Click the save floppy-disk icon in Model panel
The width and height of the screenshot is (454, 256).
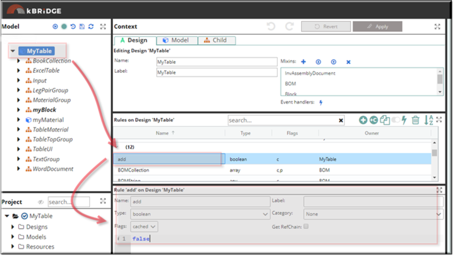pyautogui.click(x=82, y=27)
